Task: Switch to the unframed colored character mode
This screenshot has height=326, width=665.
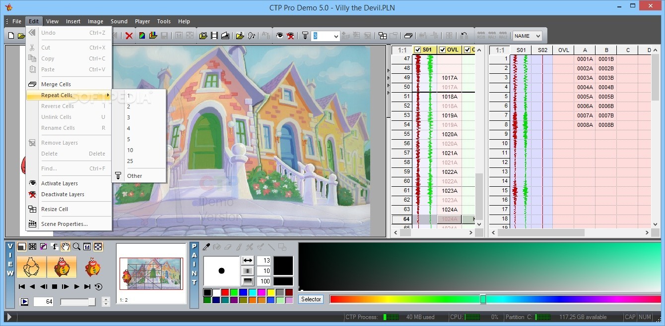Action: click(x=93, y=267)
